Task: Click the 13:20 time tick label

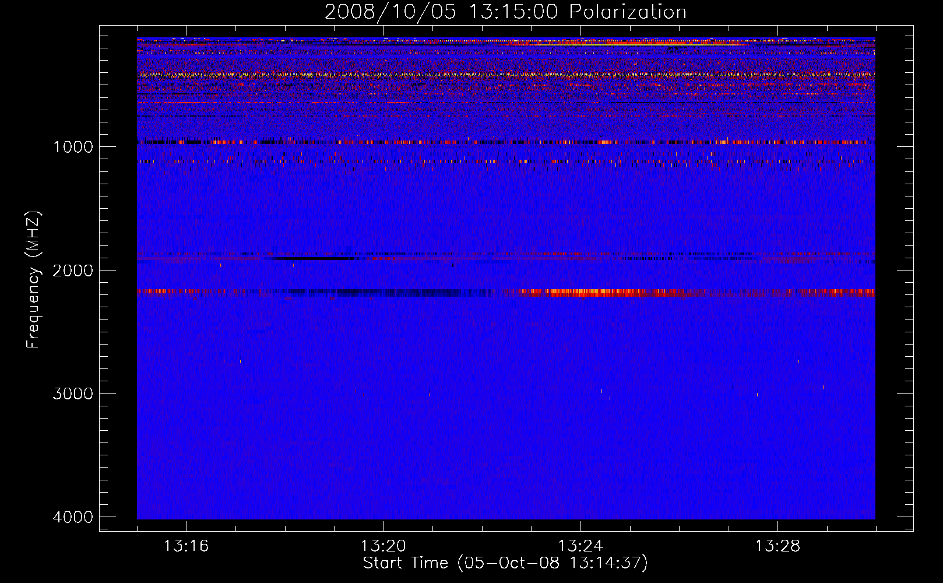Action: pos(383,546)
